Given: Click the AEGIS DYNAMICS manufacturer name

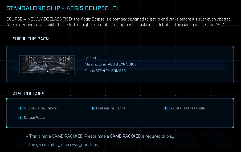Looking at the screenshot, I should (122, 64).
